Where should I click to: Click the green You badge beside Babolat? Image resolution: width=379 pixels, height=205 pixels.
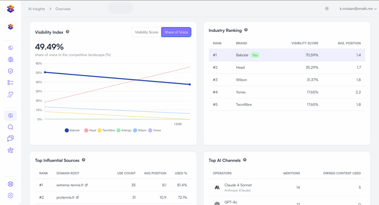point(255,55)
